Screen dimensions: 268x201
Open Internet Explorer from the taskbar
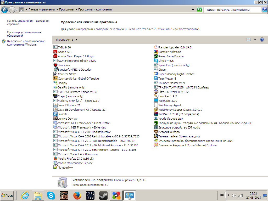tap(25, 195)
